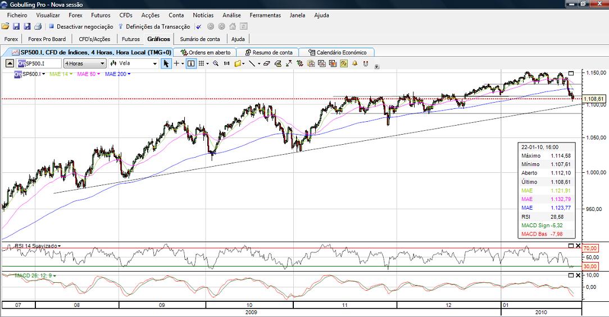Maximize the RSI indicator panel
Viewport: 609px width, 317px height.
(x=571, y=246)
